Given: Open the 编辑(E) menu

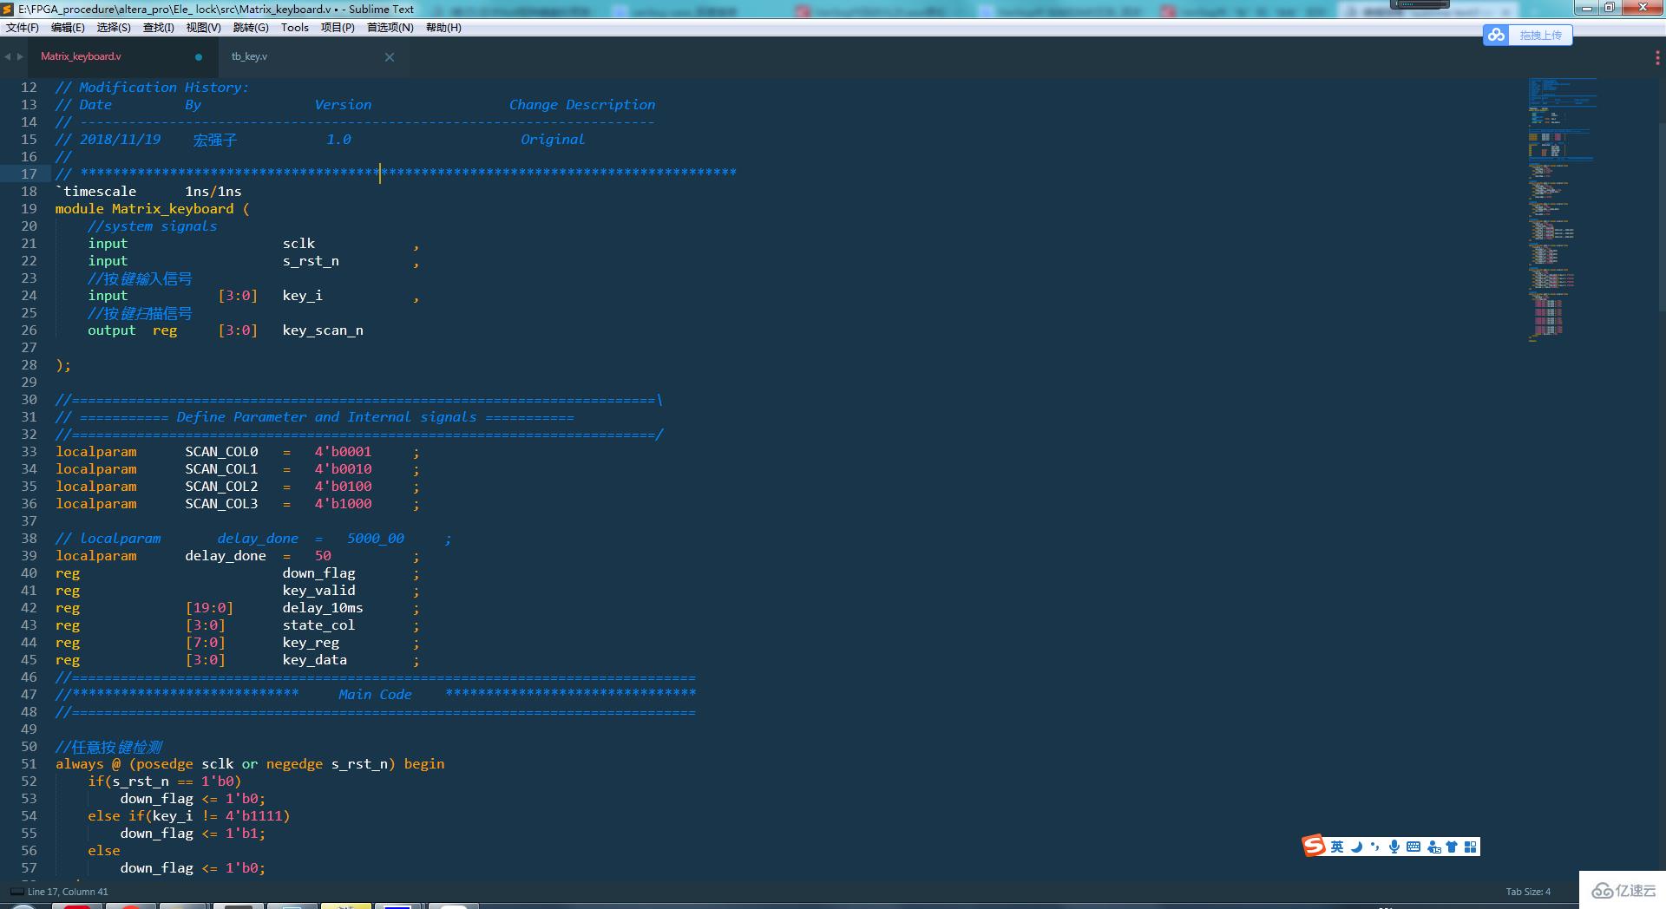Looking at the screenshot, I should click(68, 27).
